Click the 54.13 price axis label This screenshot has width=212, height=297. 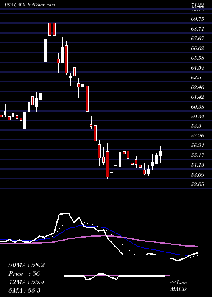(198, 165)
